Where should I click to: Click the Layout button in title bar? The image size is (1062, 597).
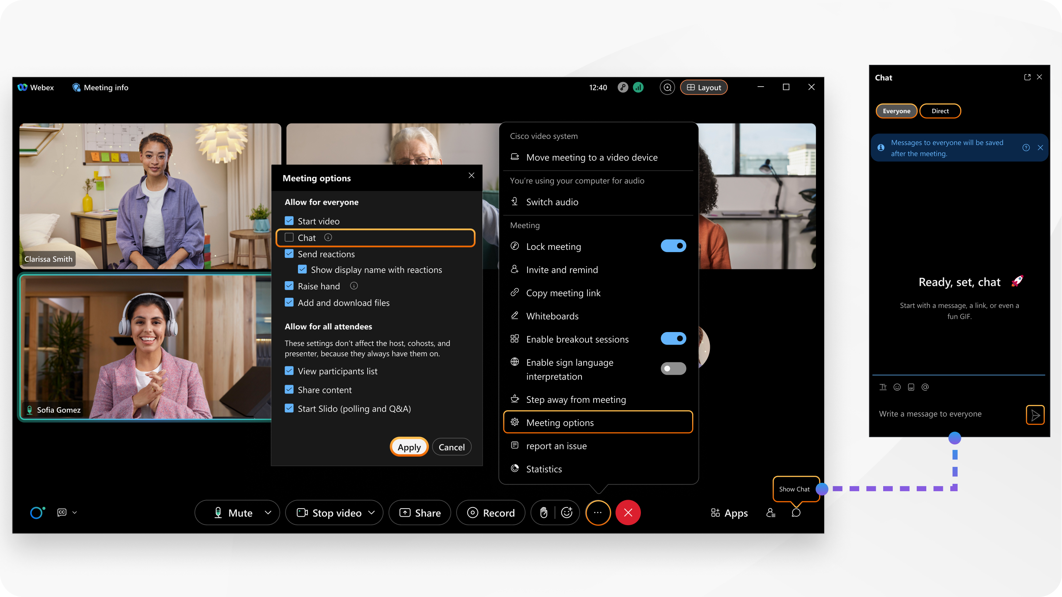pos(705,87)
